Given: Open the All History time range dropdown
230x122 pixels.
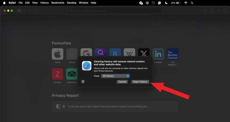Looking at the screenshot, I should click(x=115, y=76).
